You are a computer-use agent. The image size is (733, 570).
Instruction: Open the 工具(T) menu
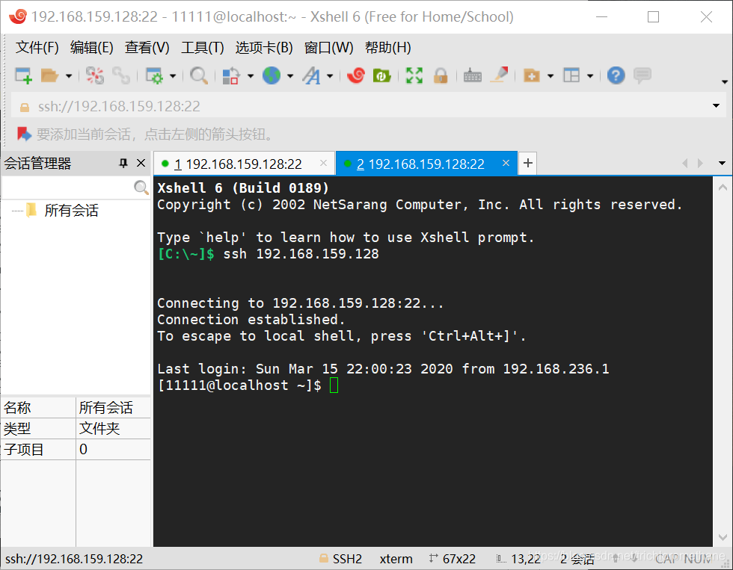point(203,48)
